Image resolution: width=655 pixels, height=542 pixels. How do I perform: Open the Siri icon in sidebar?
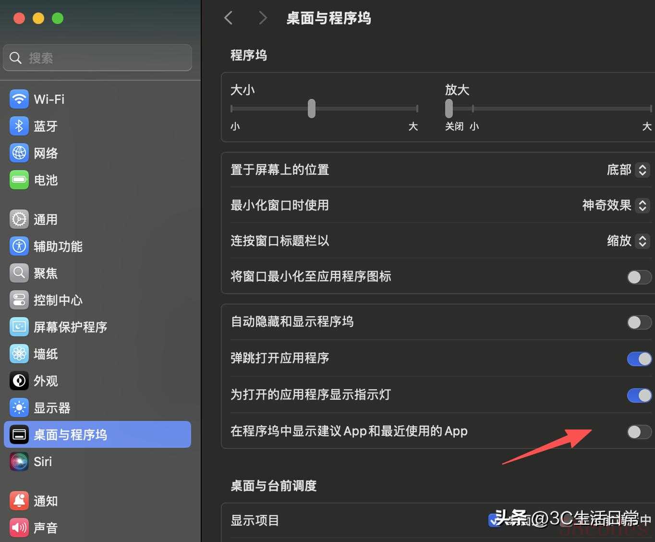(x=19, y=462)
